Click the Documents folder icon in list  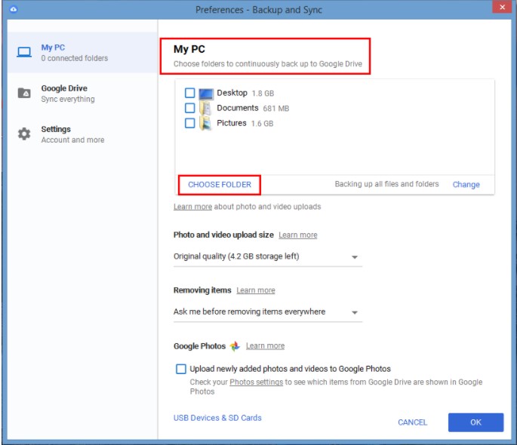[206, 109]
